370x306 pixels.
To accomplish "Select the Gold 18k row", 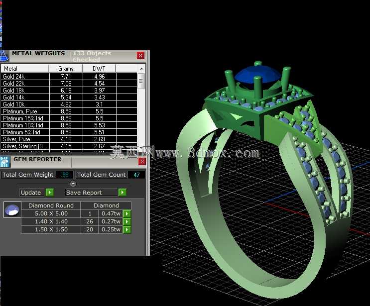I will click(x=69, y=90).
